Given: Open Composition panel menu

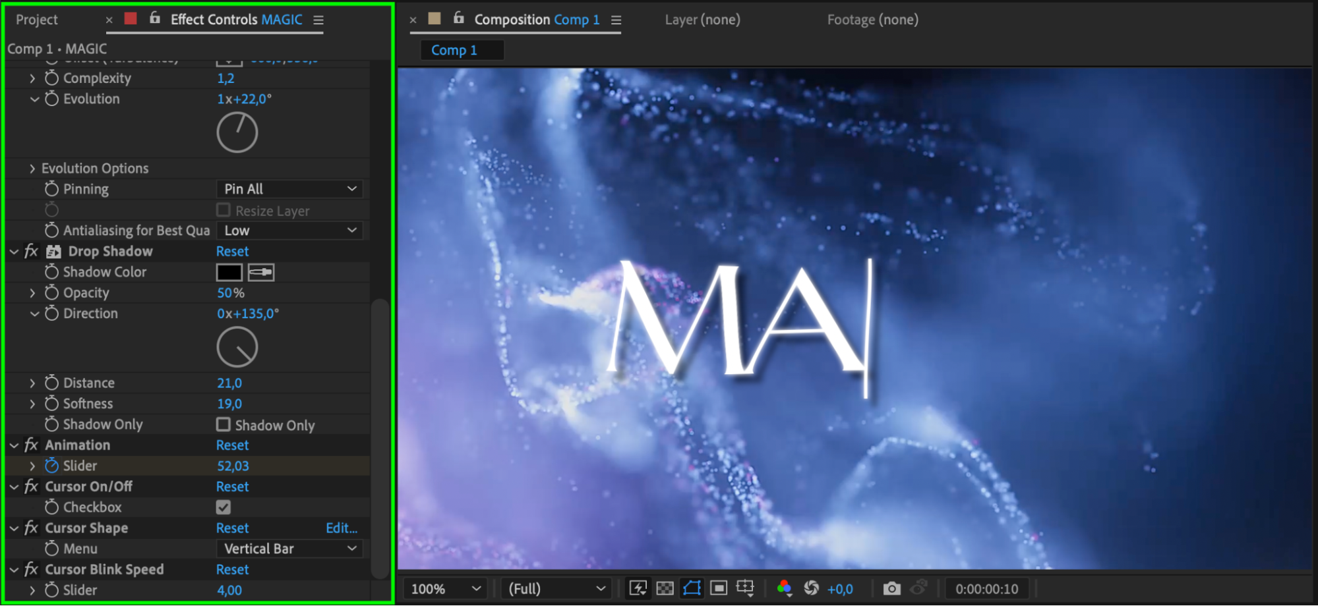Looking at the screenshot, I should (616, 20).
